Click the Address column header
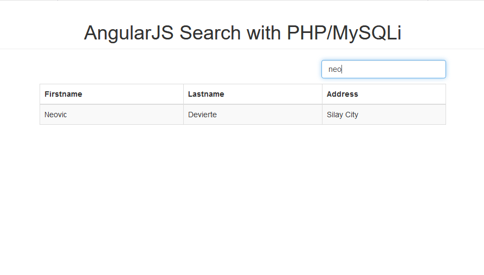Viewport: 484px width, 275px height. click(384, 94)
